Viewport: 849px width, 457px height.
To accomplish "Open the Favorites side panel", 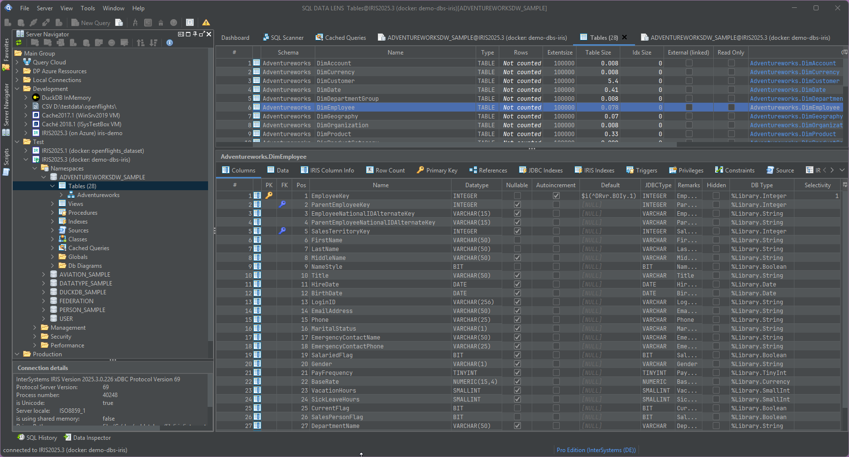I will point(6,55).
